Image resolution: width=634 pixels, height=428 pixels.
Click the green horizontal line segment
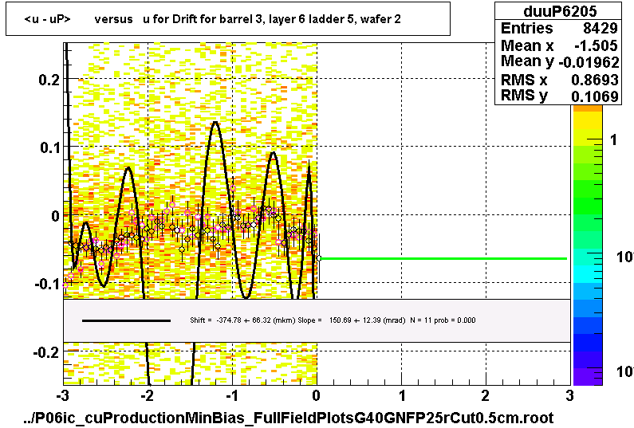(443, 258)
